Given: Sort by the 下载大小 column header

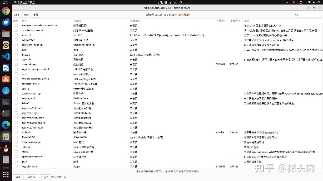Looking at the screenshot, I should coord(221,21).
